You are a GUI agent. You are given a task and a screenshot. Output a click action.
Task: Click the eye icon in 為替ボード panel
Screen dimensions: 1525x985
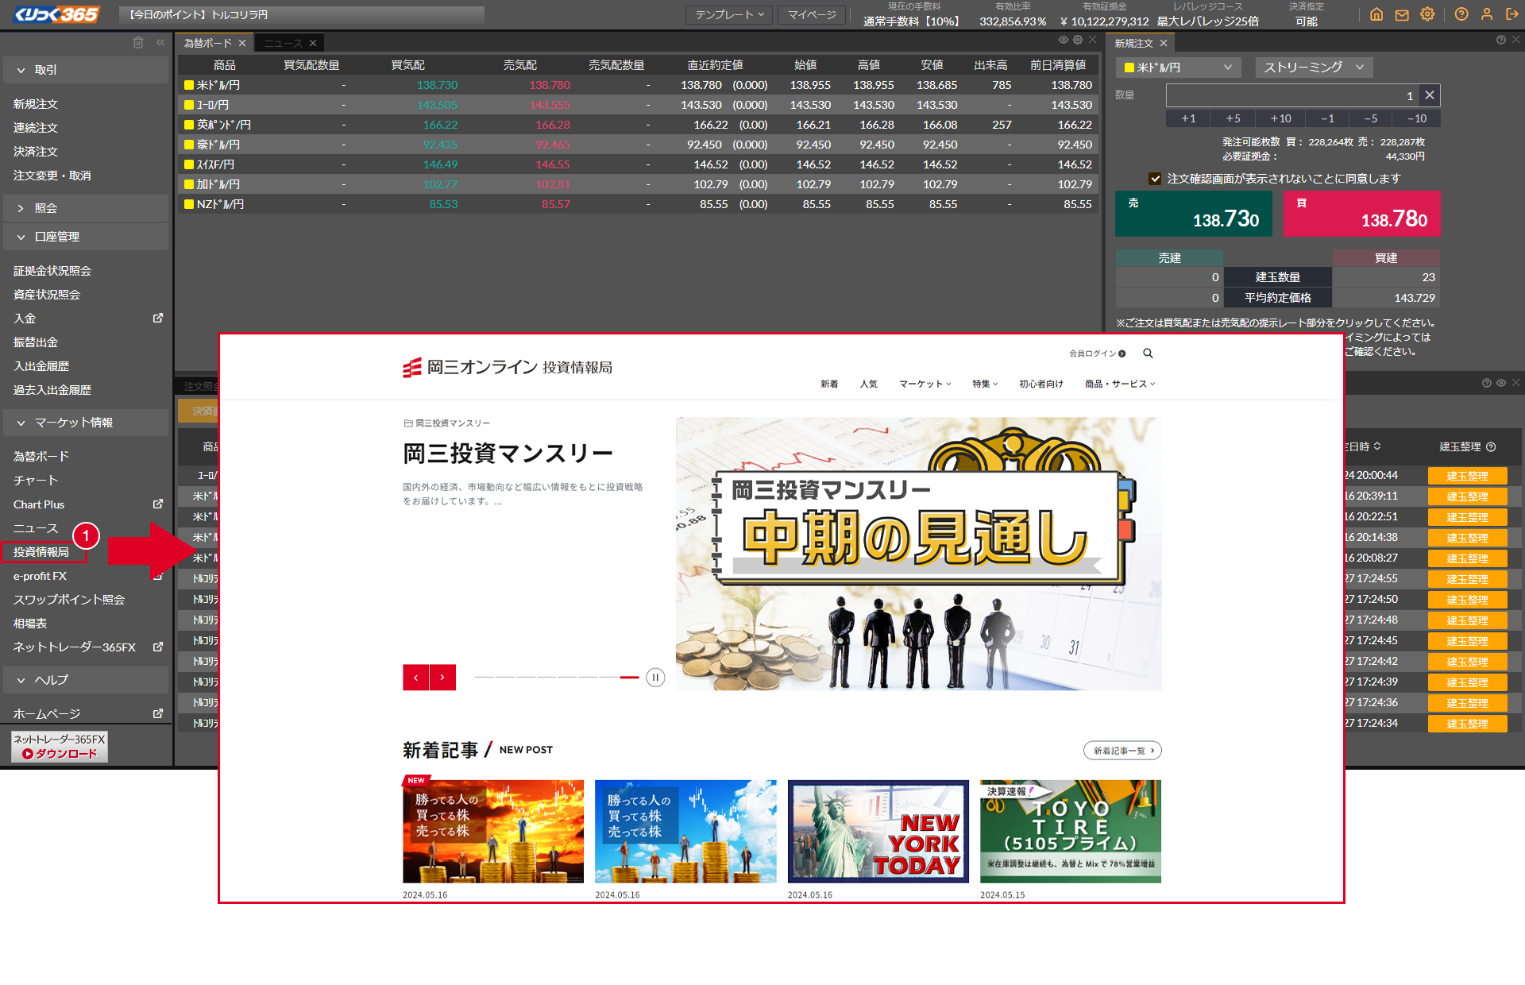pyautogui.click(x=1063, y=40)
